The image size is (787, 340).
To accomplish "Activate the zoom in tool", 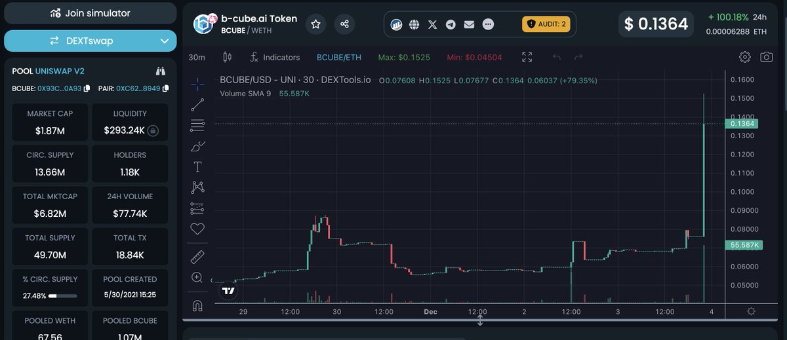I will pos(197,277).
